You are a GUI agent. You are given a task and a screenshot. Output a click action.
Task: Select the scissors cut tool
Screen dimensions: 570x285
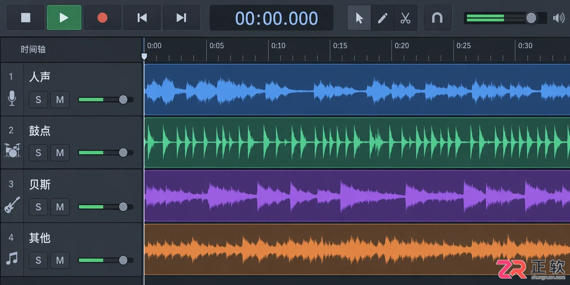click(405, 18)
